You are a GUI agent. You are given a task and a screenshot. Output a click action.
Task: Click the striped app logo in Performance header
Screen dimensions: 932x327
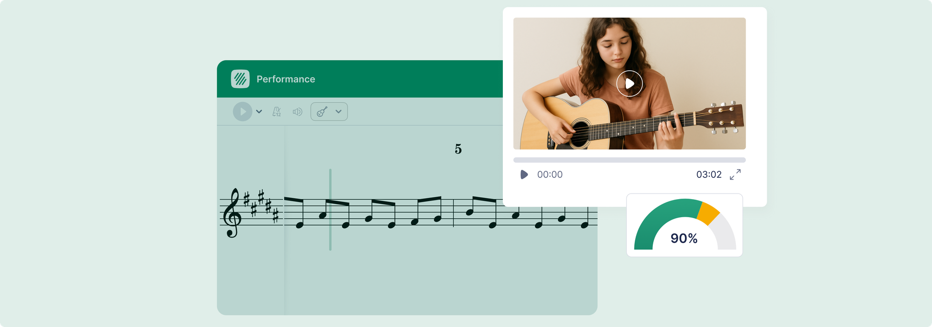240,79
